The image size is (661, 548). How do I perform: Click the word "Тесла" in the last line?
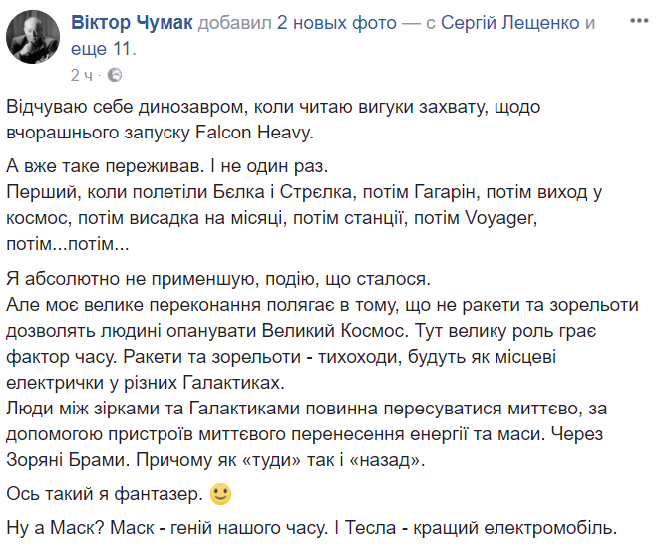pyautogui.click(x=441, y=527)
